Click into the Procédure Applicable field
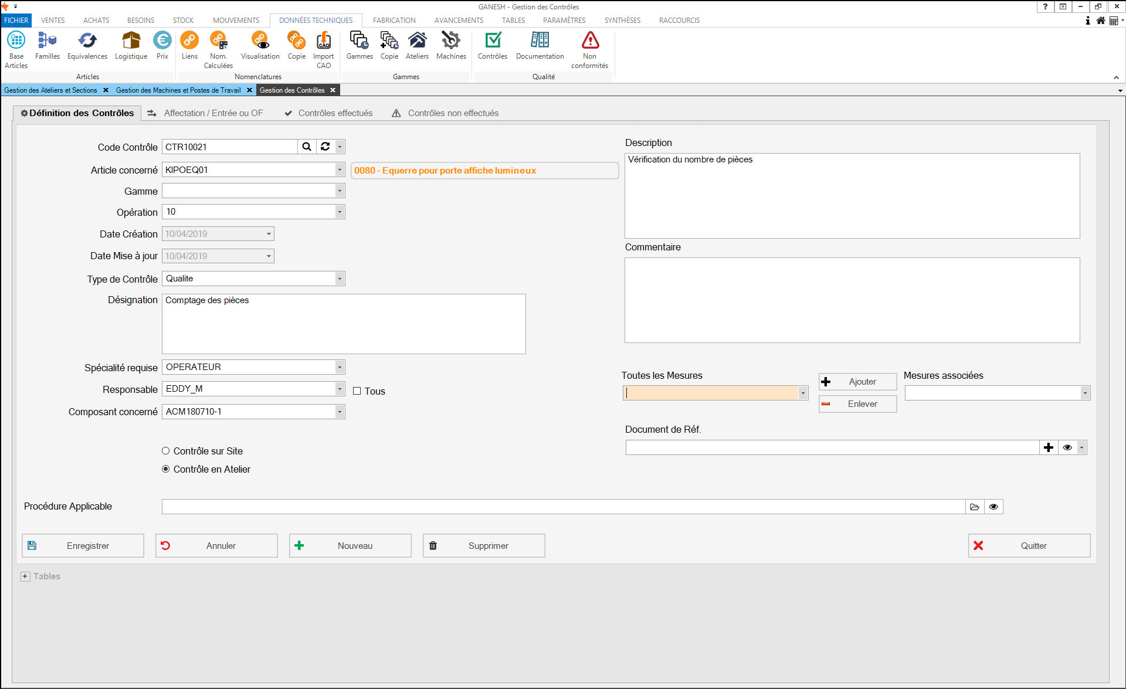This screenshot has height=689, width=1126. pos(563,507)
